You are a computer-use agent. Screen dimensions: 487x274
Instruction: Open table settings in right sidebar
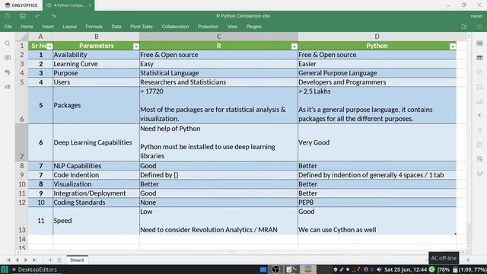pyautogui.click(x=479, y=58)
